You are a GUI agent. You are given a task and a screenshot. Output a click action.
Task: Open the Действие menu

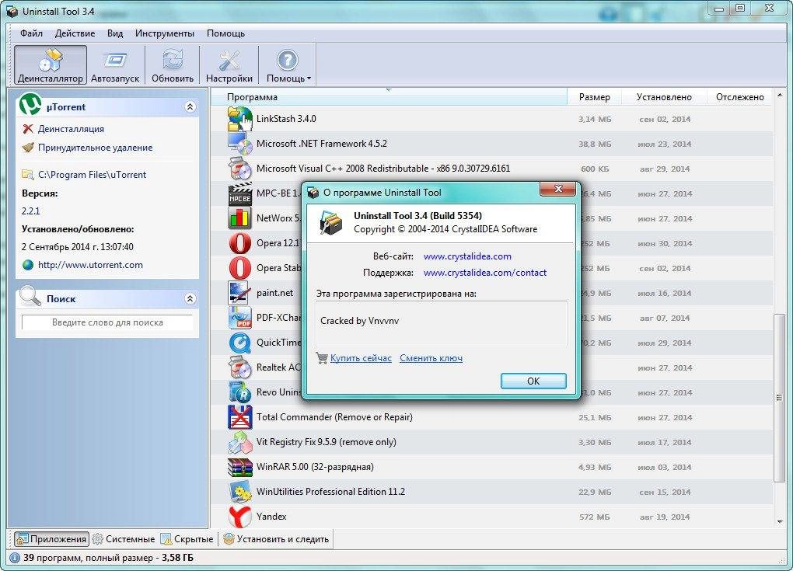click(x=75, y=33)
